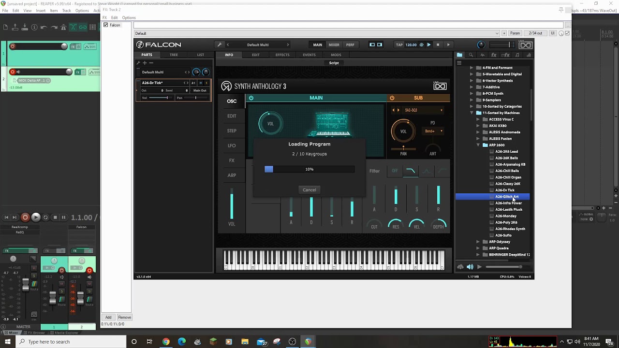Screen dimensions: 619x348
Task: Click the Add FX button
Action: coord(108,317)
